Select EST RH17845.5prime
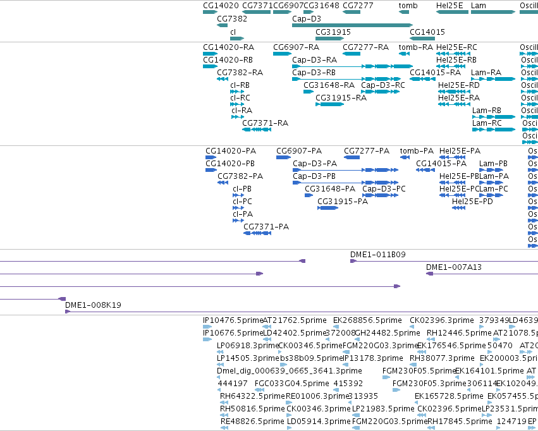The image size is (538, 431). pyautogui.click(x=460, y=422)
